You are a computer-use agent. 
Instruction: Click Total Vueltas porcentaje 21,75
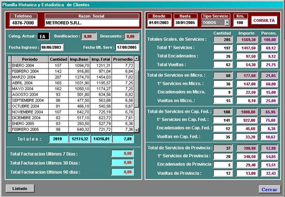(269, 65)
